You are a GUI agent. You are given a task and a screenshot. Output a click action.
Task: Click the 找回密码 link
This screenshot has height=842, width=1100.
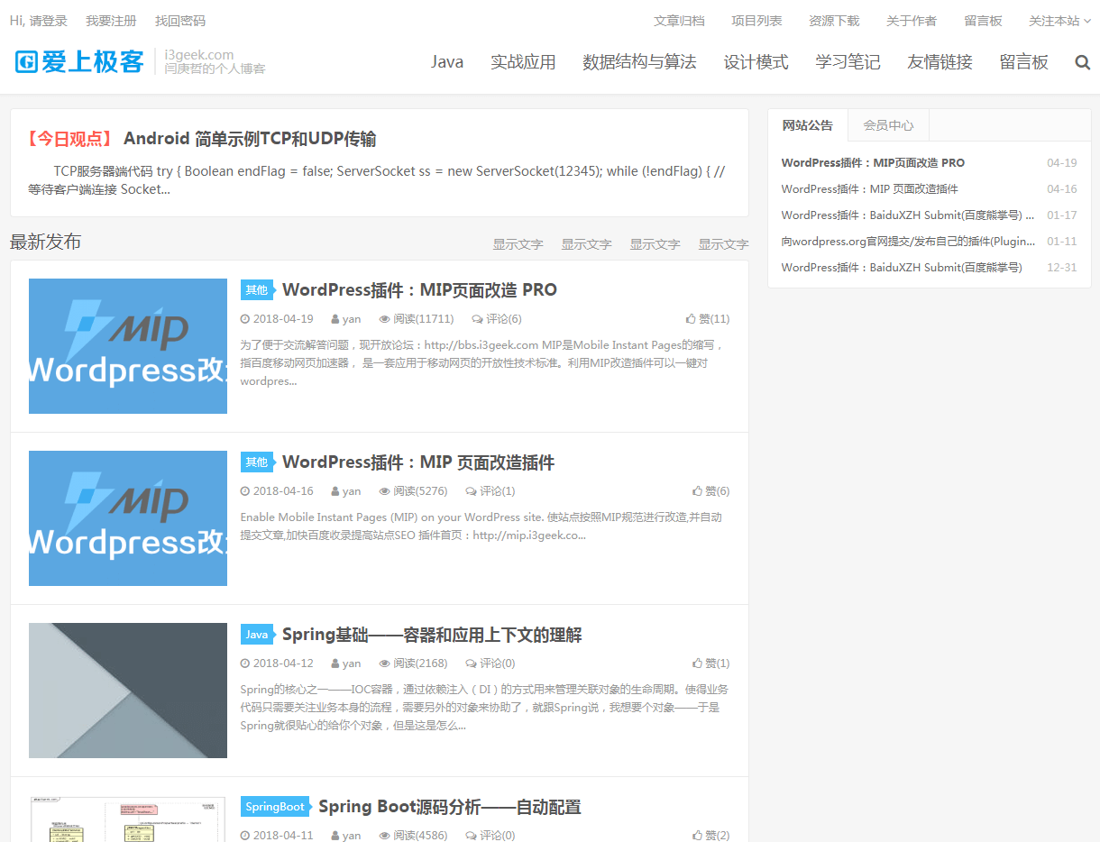[x=180, y=21]
